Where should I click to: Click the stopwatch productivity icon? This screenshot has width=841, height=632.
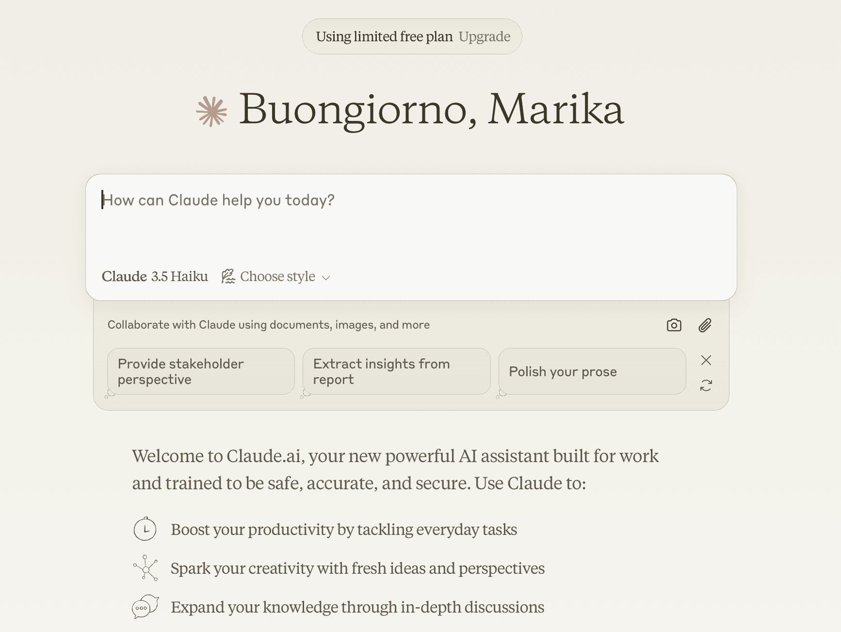click(145, 529)
